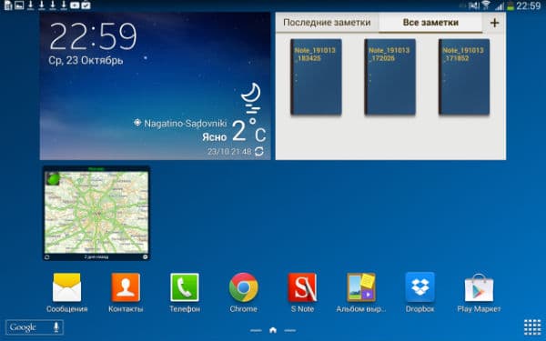Tap the moon weather condition icon
Screen dimensions: 546x341
tap(251, 98)
